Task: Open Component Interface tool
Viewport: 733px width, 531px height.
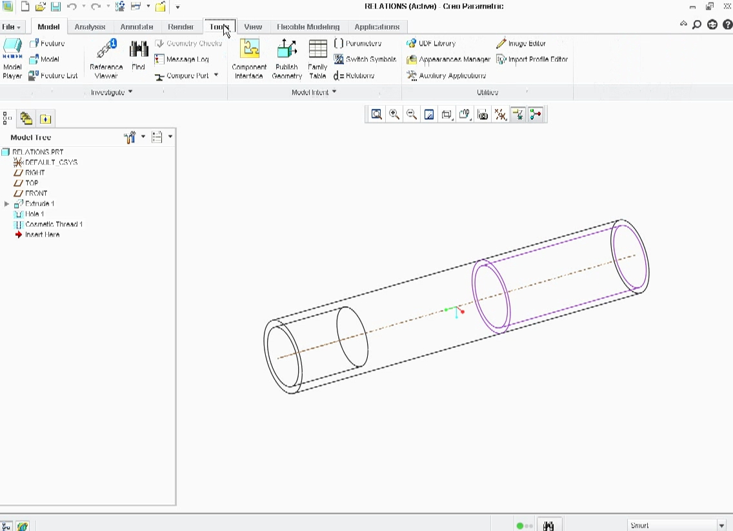Action: [x=249, y=59]
